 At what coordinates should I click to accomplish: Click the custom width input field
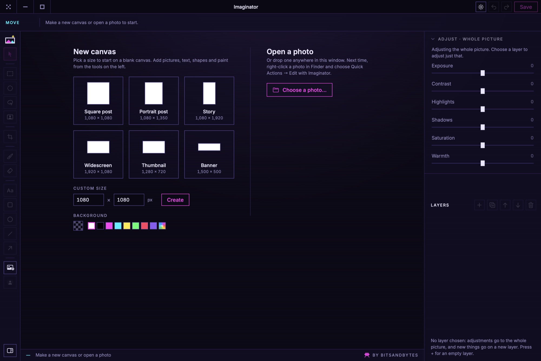pos(88,200)
